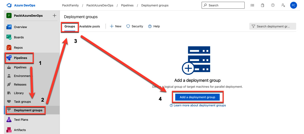Click the Overview icon in the sidebar

click(9, 27)
